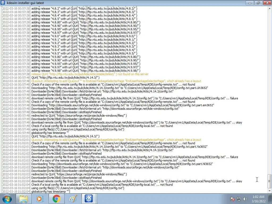Restore down the kdewin-installer window
272x204 pixels.
[258, 3]
